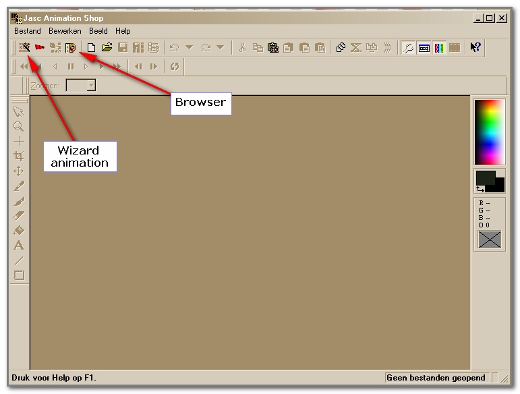The height and width of the screenshot is (394, 520).
Task: Select the Line drawing tool
Action: point(19,260)
